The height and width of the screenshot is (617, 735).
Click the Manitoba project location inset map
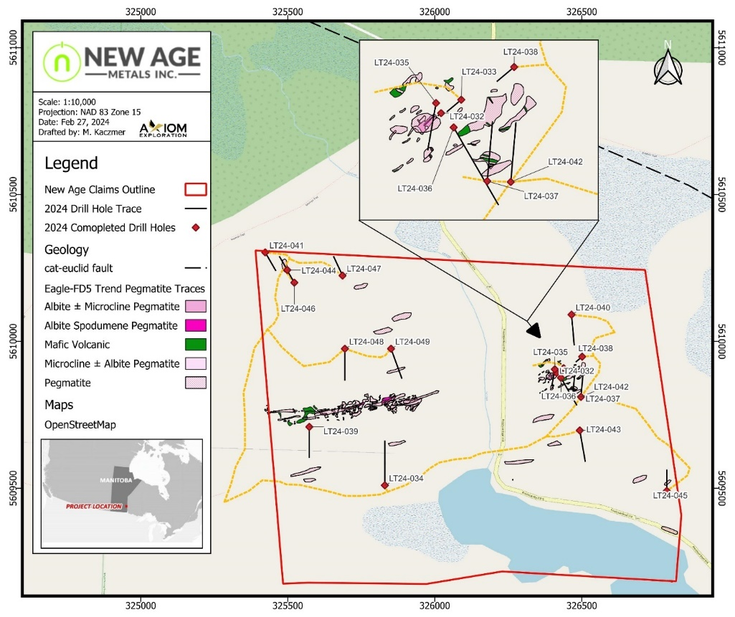coord(122,493)
